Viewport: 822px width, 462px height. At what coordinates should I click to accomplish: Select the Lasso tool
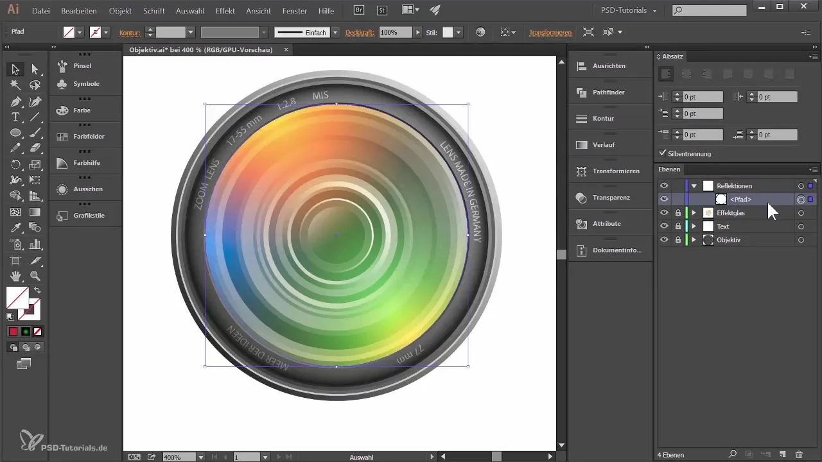coord(35,85)
